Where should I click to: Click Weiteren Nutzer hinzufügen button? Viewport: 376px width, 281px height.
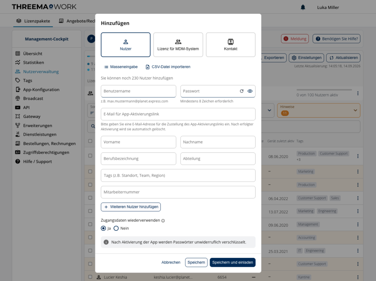tap(131, 207)
